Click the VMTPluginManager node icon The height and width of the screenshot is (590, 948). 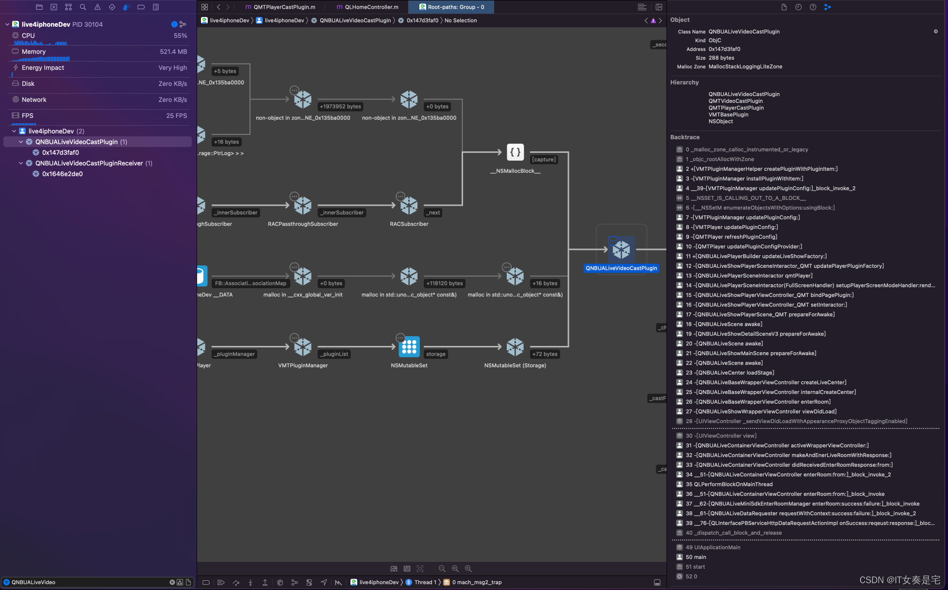click(x=302, y=347)
